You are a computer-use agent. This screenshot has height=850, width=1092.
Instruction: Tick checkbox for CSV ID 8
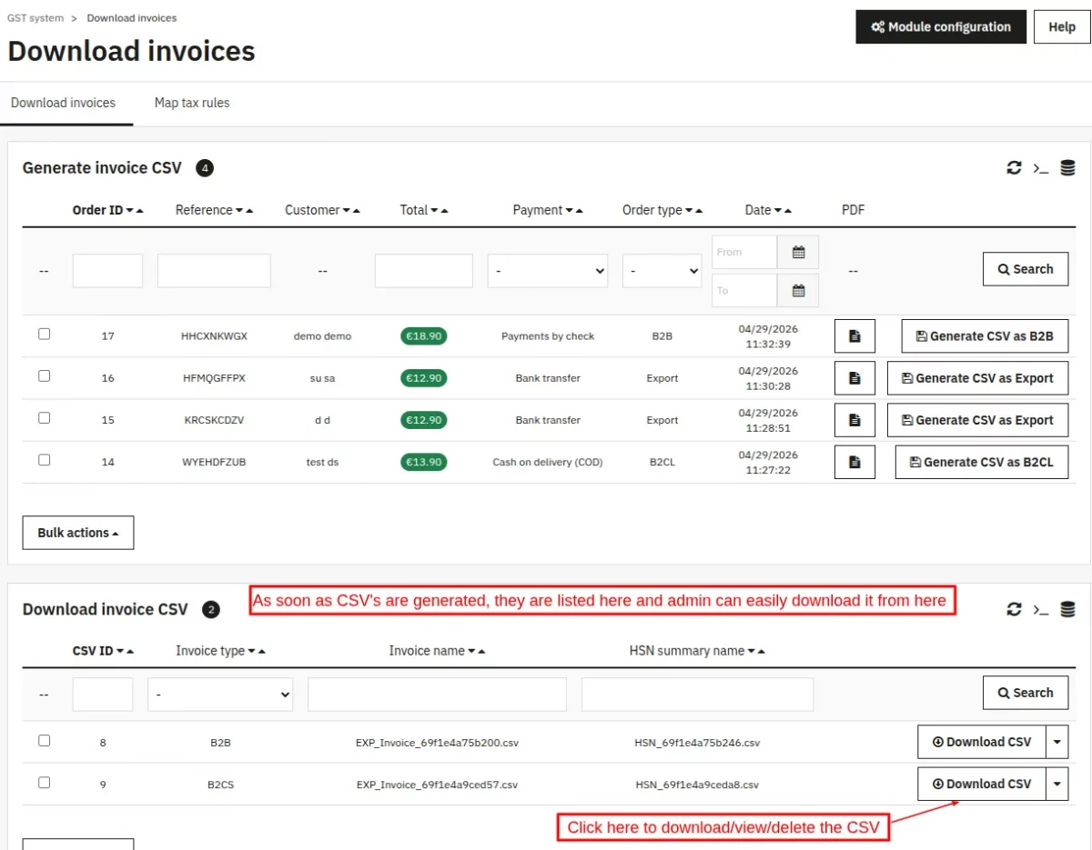(x=44, y=740)
